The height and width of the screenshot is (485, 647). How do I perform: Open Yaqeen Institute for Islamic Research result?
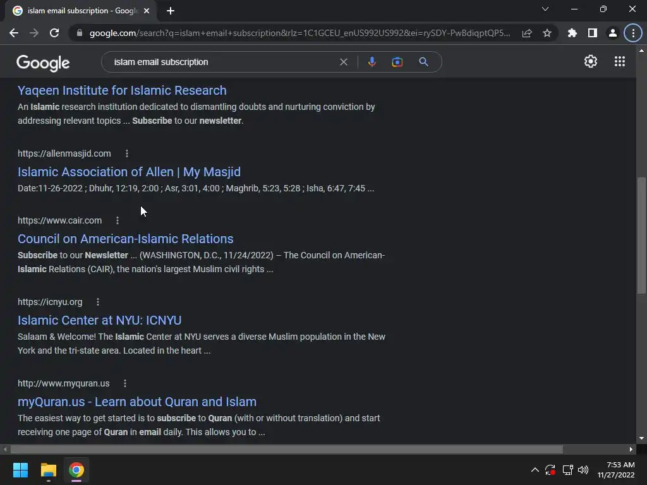coord(122,90)
